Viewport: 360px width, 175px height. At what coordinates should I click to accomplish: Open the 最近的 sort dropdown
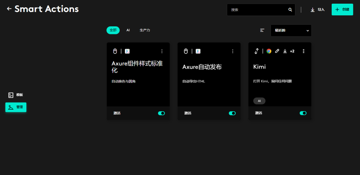[x=291, y=30]
